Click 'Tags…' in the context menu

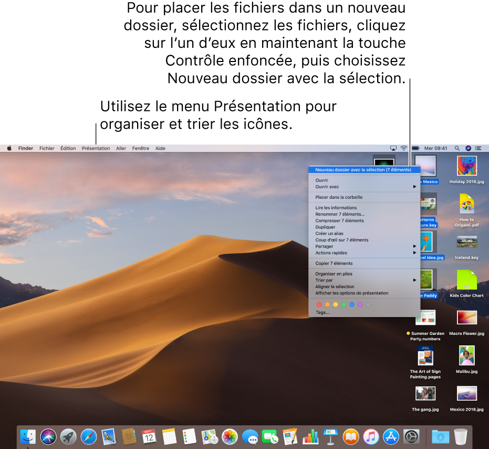pyautogui.click(x=322, y=312)
